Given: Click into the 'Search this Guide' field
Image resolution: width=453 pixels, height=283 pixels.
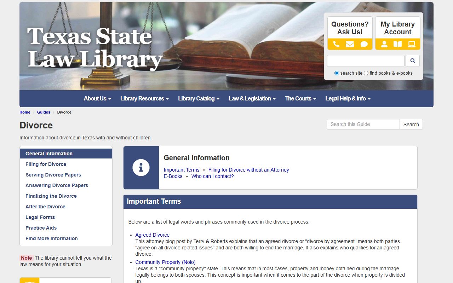Looking at the screenshot, I should pos(363,124).
